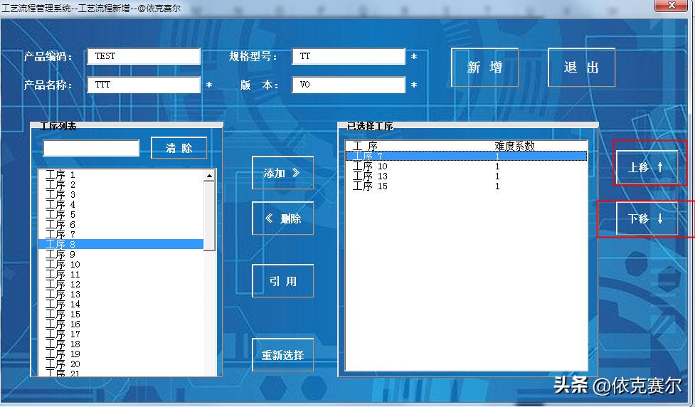Click the 重新选择 button

point(283,354)
